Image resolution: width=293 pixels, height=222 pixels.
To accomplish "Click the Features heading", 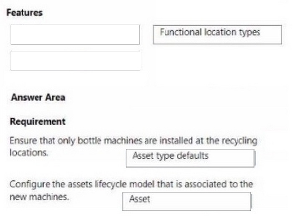I will point(25,13).
